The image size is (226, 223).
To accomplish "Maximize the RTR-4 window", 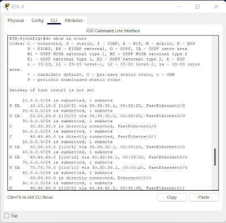I will pos(197,7).
